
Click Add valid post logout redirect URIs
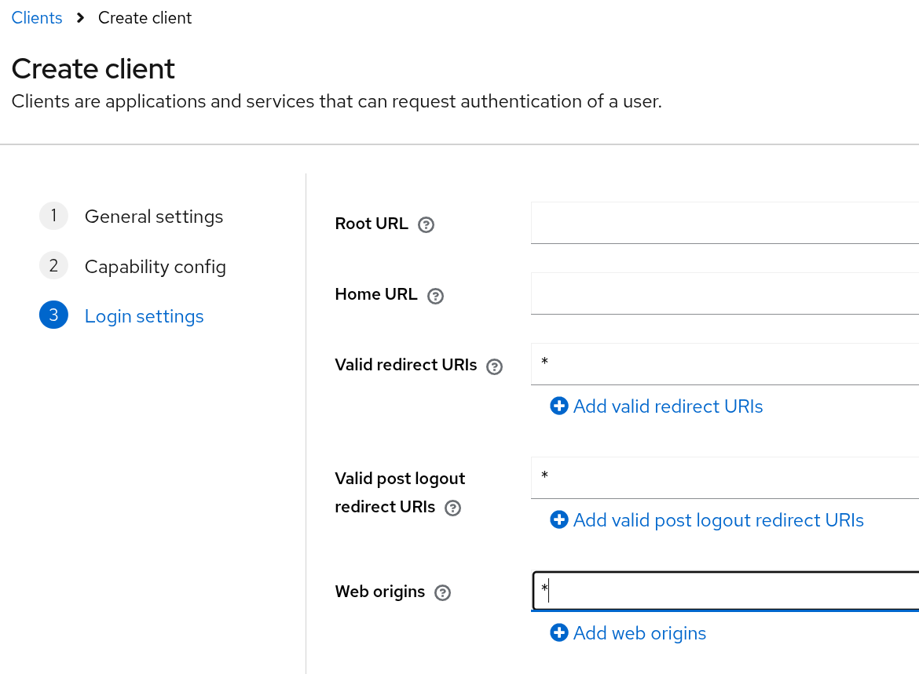pos(718,520)
